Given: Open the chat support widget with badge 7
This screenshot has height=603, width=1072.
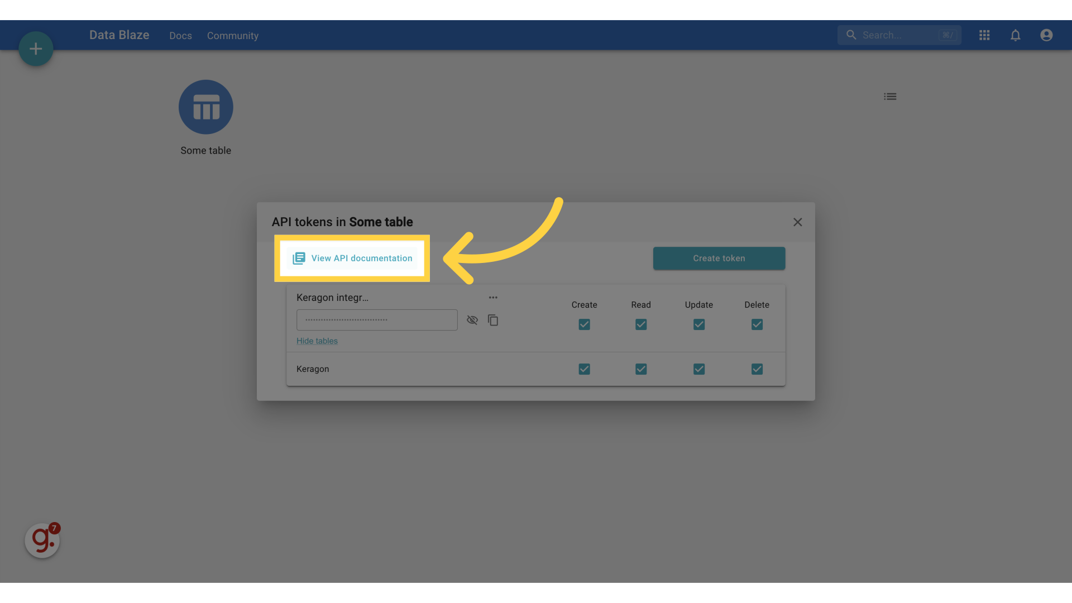Looking at the screenshot, I should point(42,540).
